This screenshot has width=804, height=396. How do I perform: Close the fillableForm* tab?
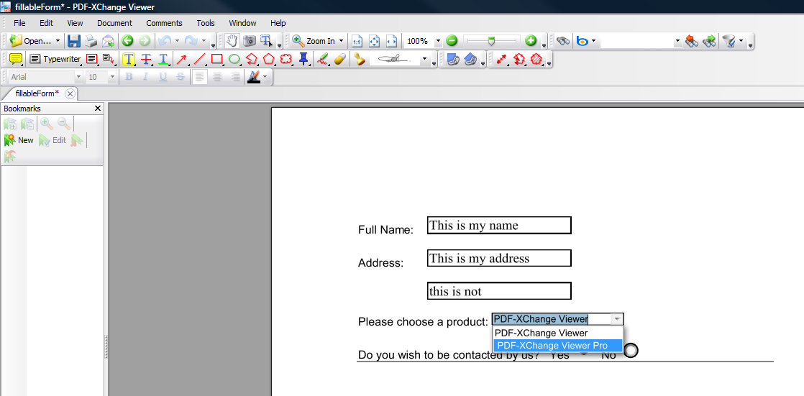(70, 93)
